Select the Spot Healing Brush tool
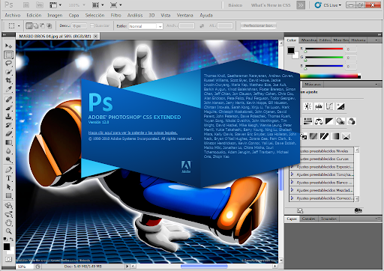Viewport: 384px width, 271px height. click(x=8, y=100)
